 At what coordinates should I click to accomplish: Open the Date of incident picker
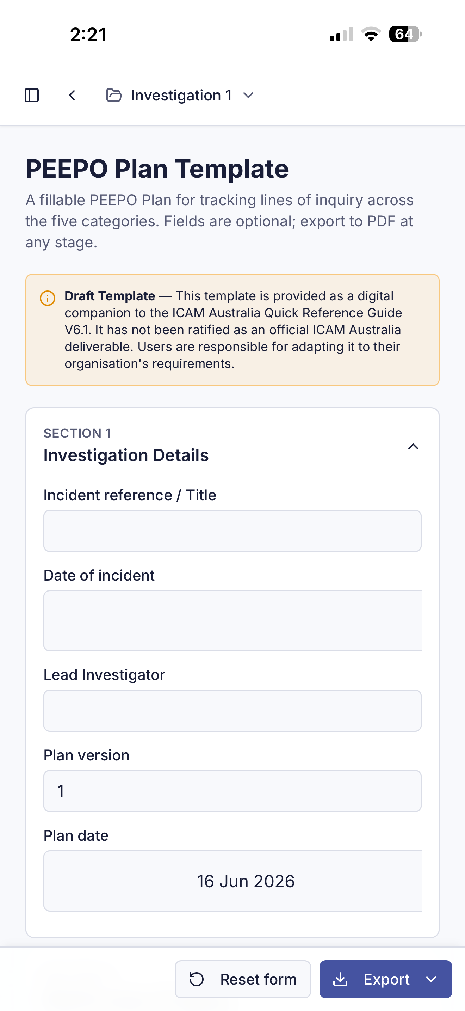pos(232,620)
